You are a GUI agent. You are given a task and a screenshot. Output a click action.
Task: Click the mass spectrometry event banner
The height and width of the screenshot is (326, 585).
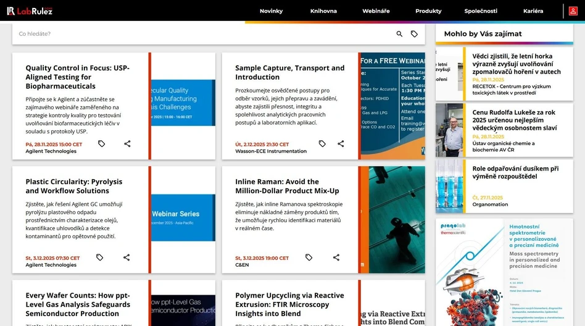[x=504, y=272]
